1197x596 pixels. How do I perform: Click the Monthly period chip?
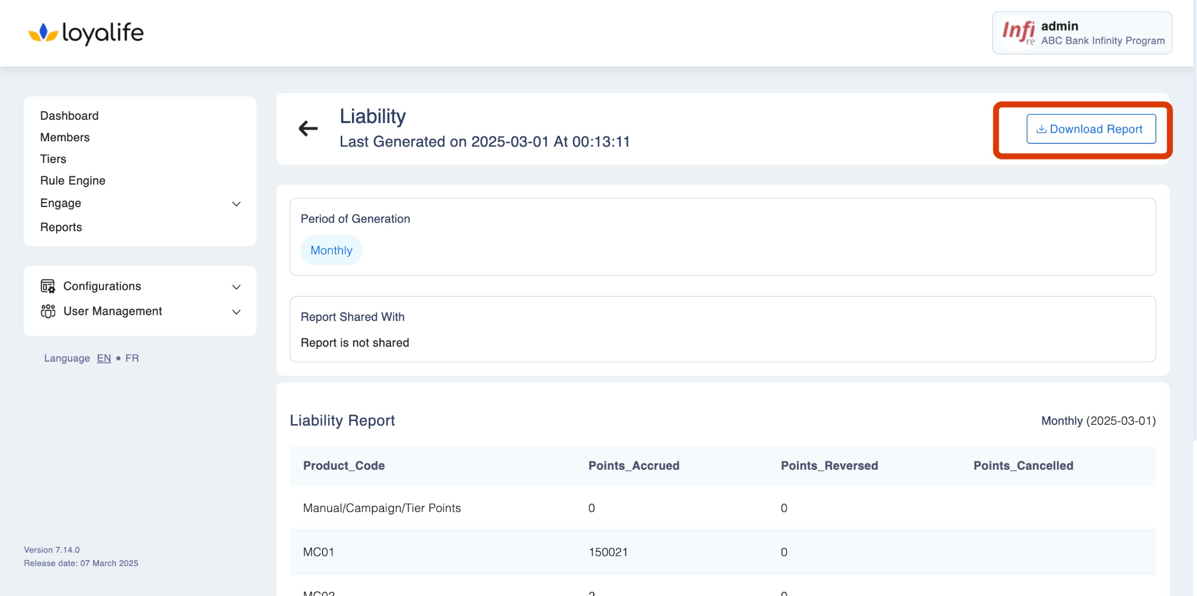pos(331,250)
